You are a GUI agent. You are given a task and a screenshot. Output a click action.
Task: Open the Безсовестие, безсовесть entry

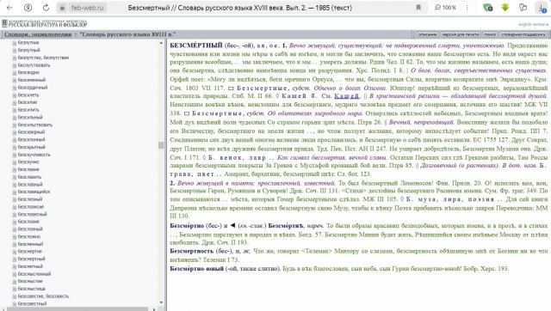pos(43,296)
